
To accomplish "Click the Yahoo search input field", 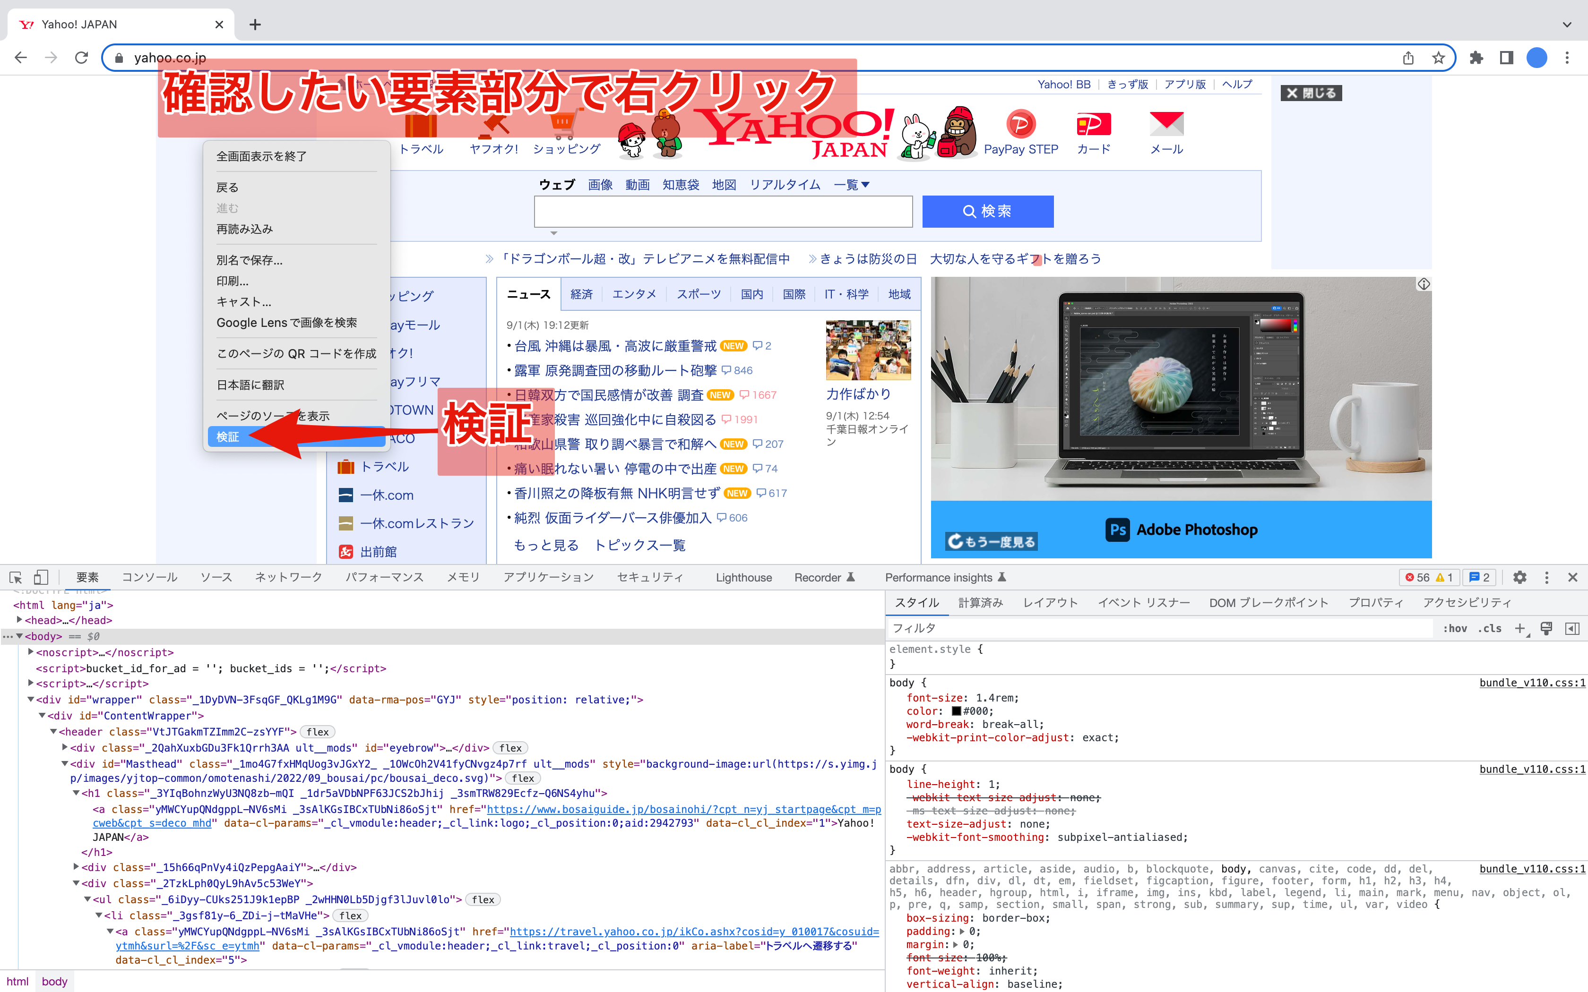I will coord(723,211).
